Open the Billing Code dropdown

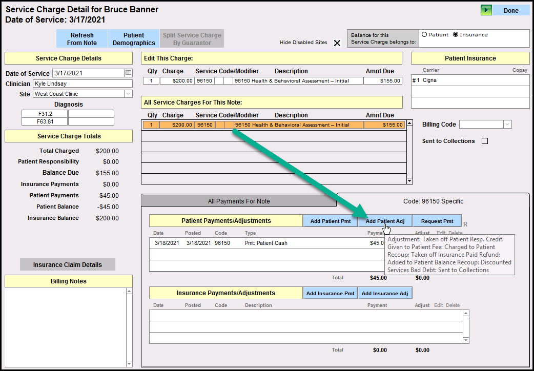(x=507, y=125)
